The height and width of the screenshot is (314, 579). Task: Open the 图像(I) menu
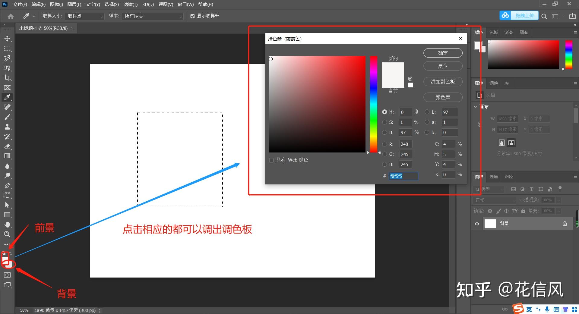[x=56, y=4]
